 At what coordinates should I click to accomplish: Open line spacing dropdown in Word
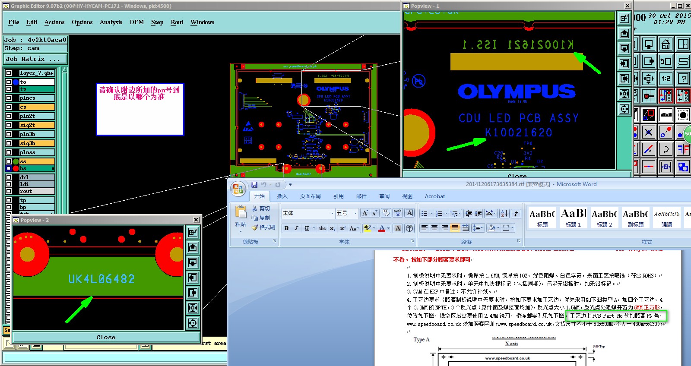click(x=477, y=228)
